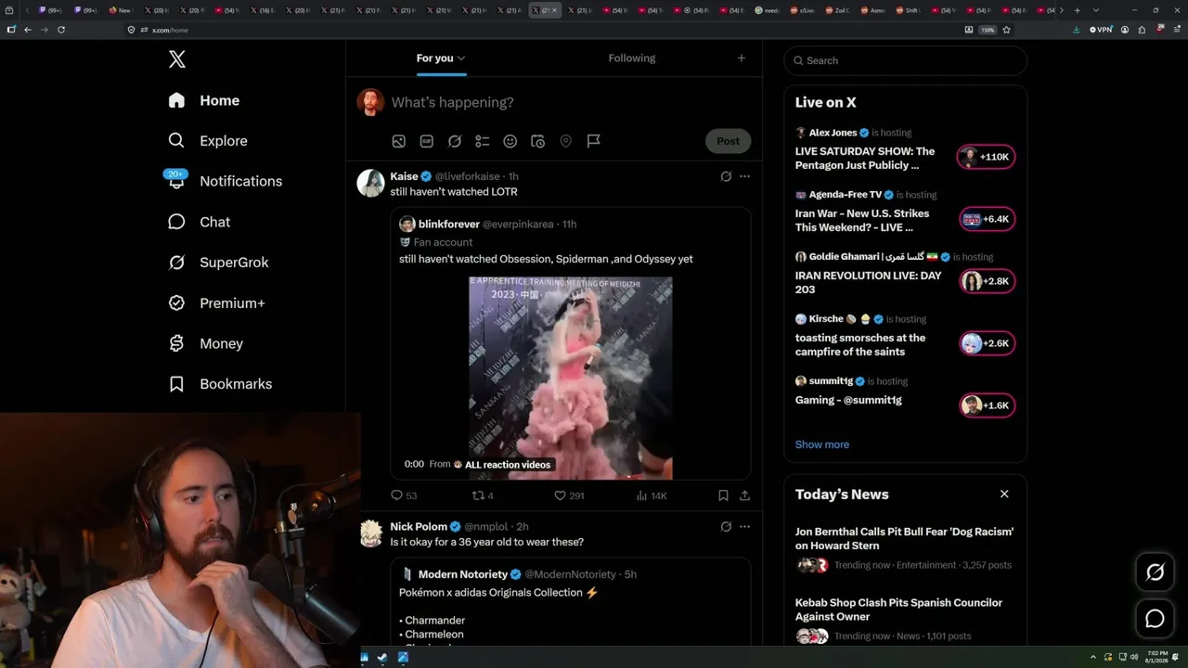Show more Live on X broadcasts

822,444
